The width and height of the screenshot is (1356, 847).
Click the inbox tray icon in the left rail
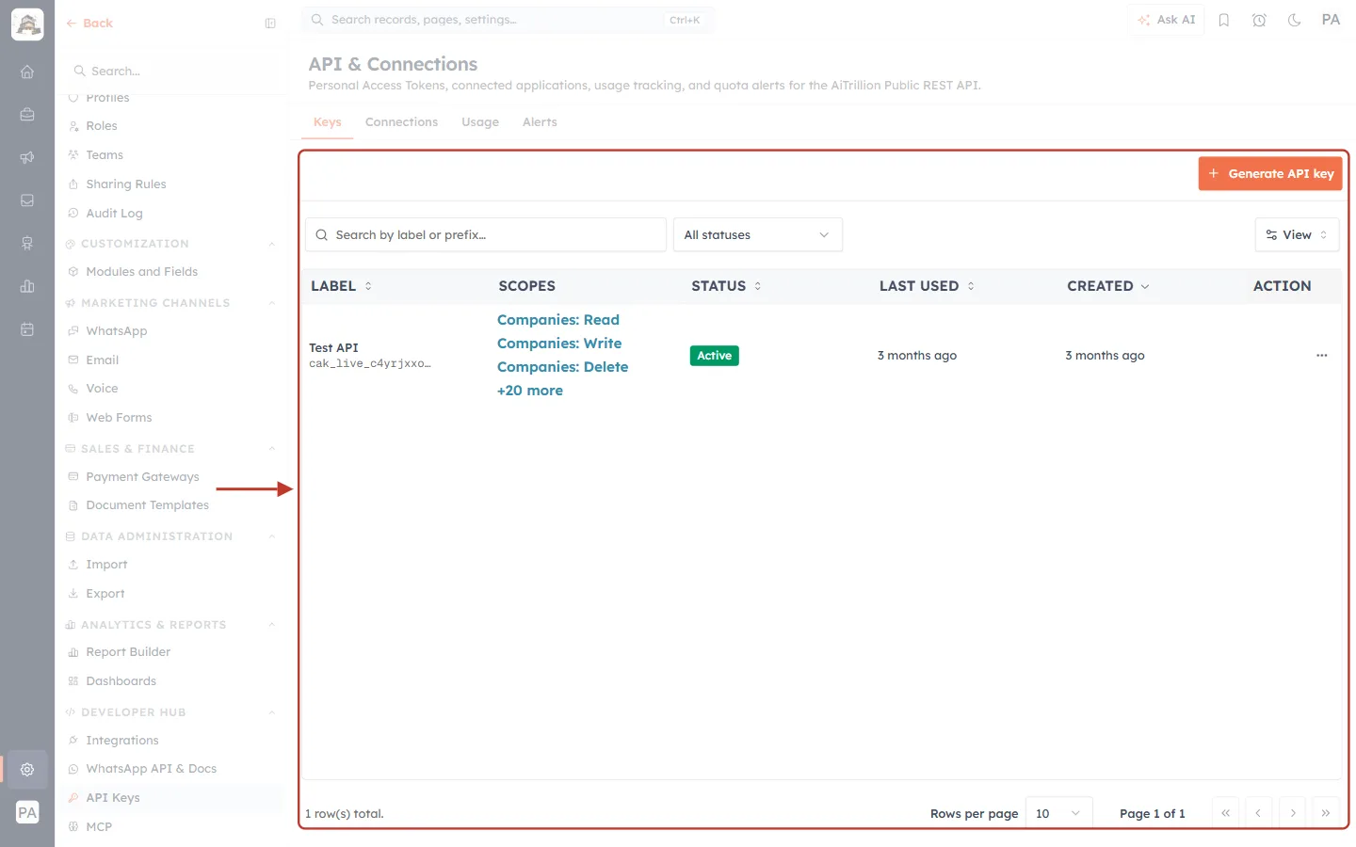[27, 200]
